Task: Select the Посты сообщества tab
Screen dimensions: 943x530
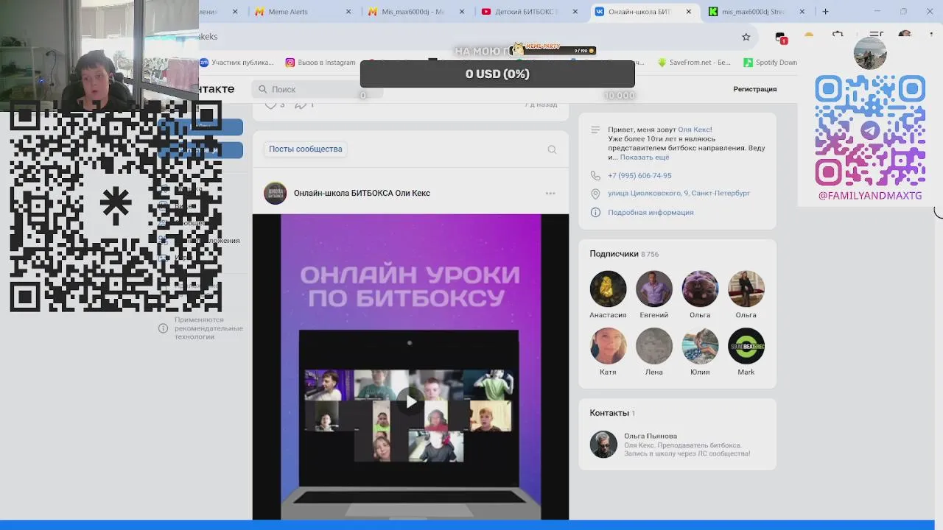Action: click(306, 149)
